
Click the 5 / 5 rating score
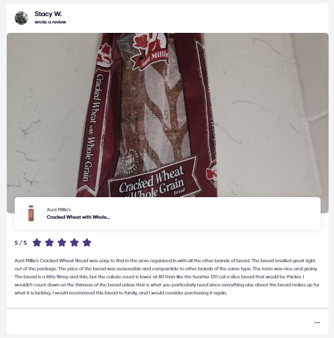click(21, 243)
